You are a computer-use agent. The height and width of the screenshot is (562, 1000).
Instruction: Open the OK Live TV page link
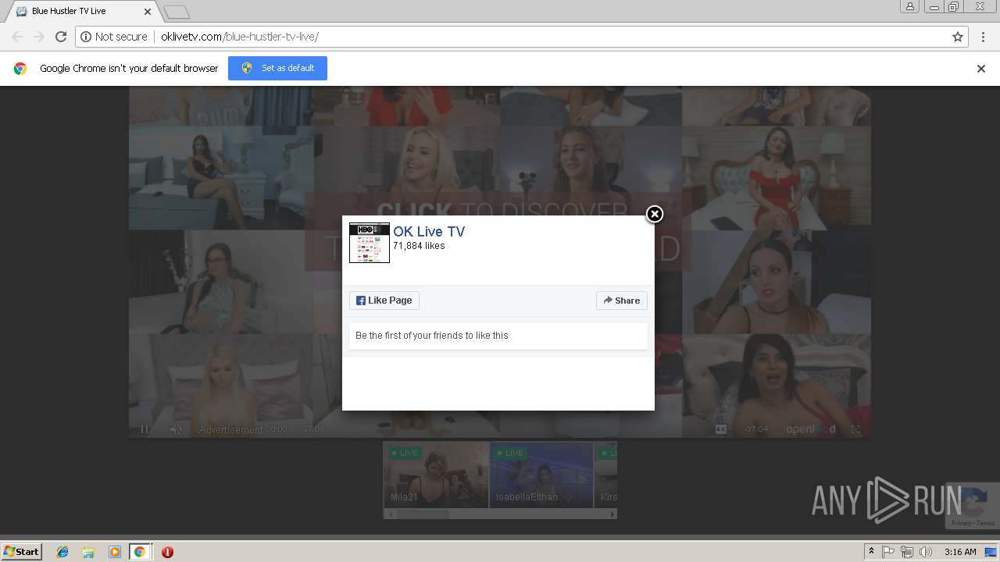tap(429, 232)
